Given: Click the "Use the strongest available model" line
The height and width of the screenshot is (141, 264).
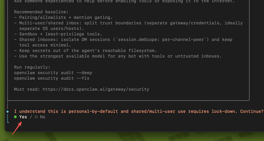Looking at the screenshot, I should 120,56.
